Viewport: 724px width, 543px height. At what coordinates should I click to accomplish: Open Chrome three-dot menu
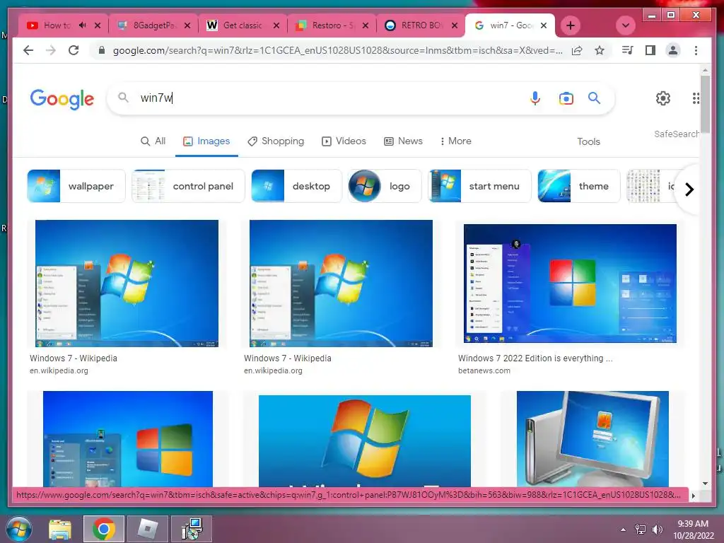[x=696, y=50]
